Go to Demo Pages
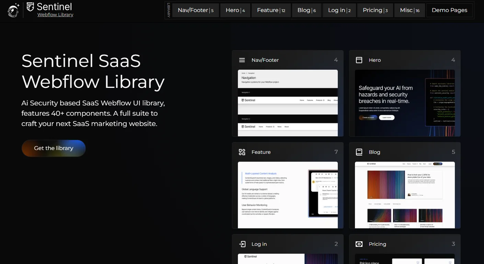The height and width of the screenshot is (264, 484). click(449, 10)
